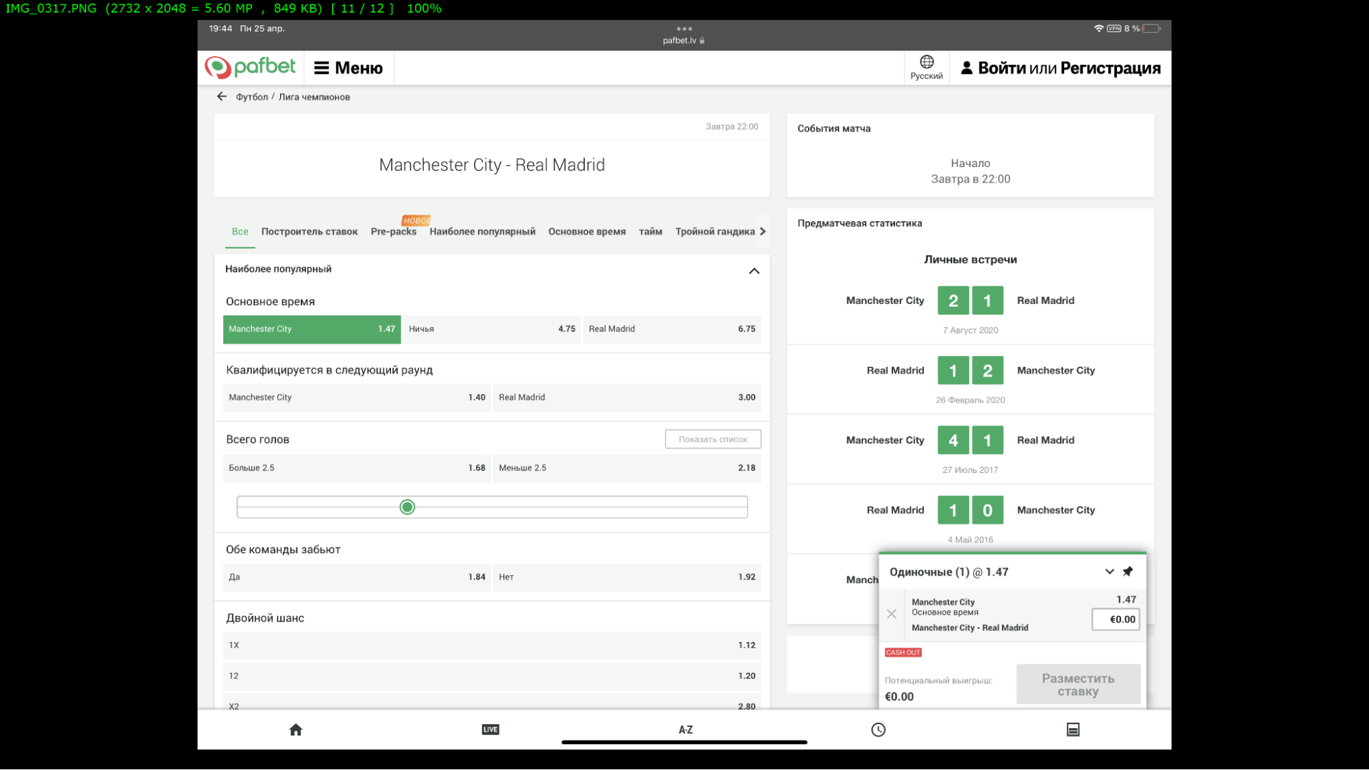Select the Все tab

pos(240,231)
